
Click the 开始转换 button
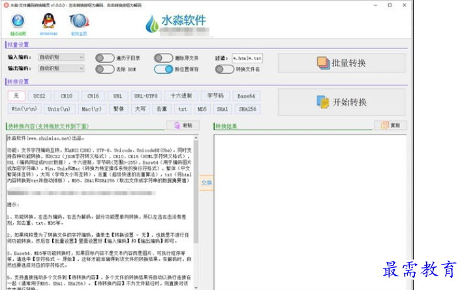click(x=341, y=103)
